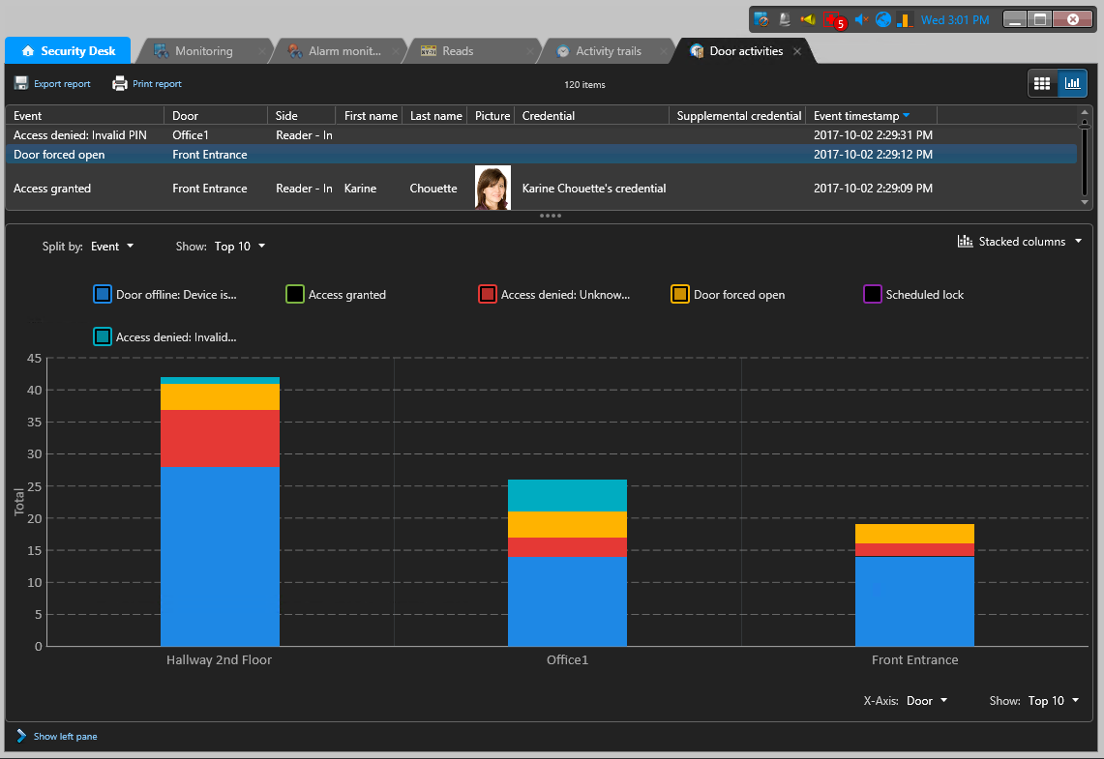
Task: Click Show left pane link
Action: (65, 737)
